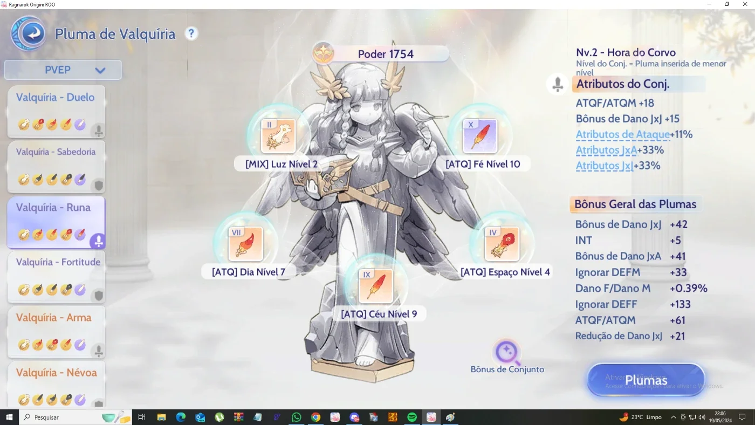755x425 pixels.
Task: Open the level IX Céu feather slot
Action: (376, 286)
